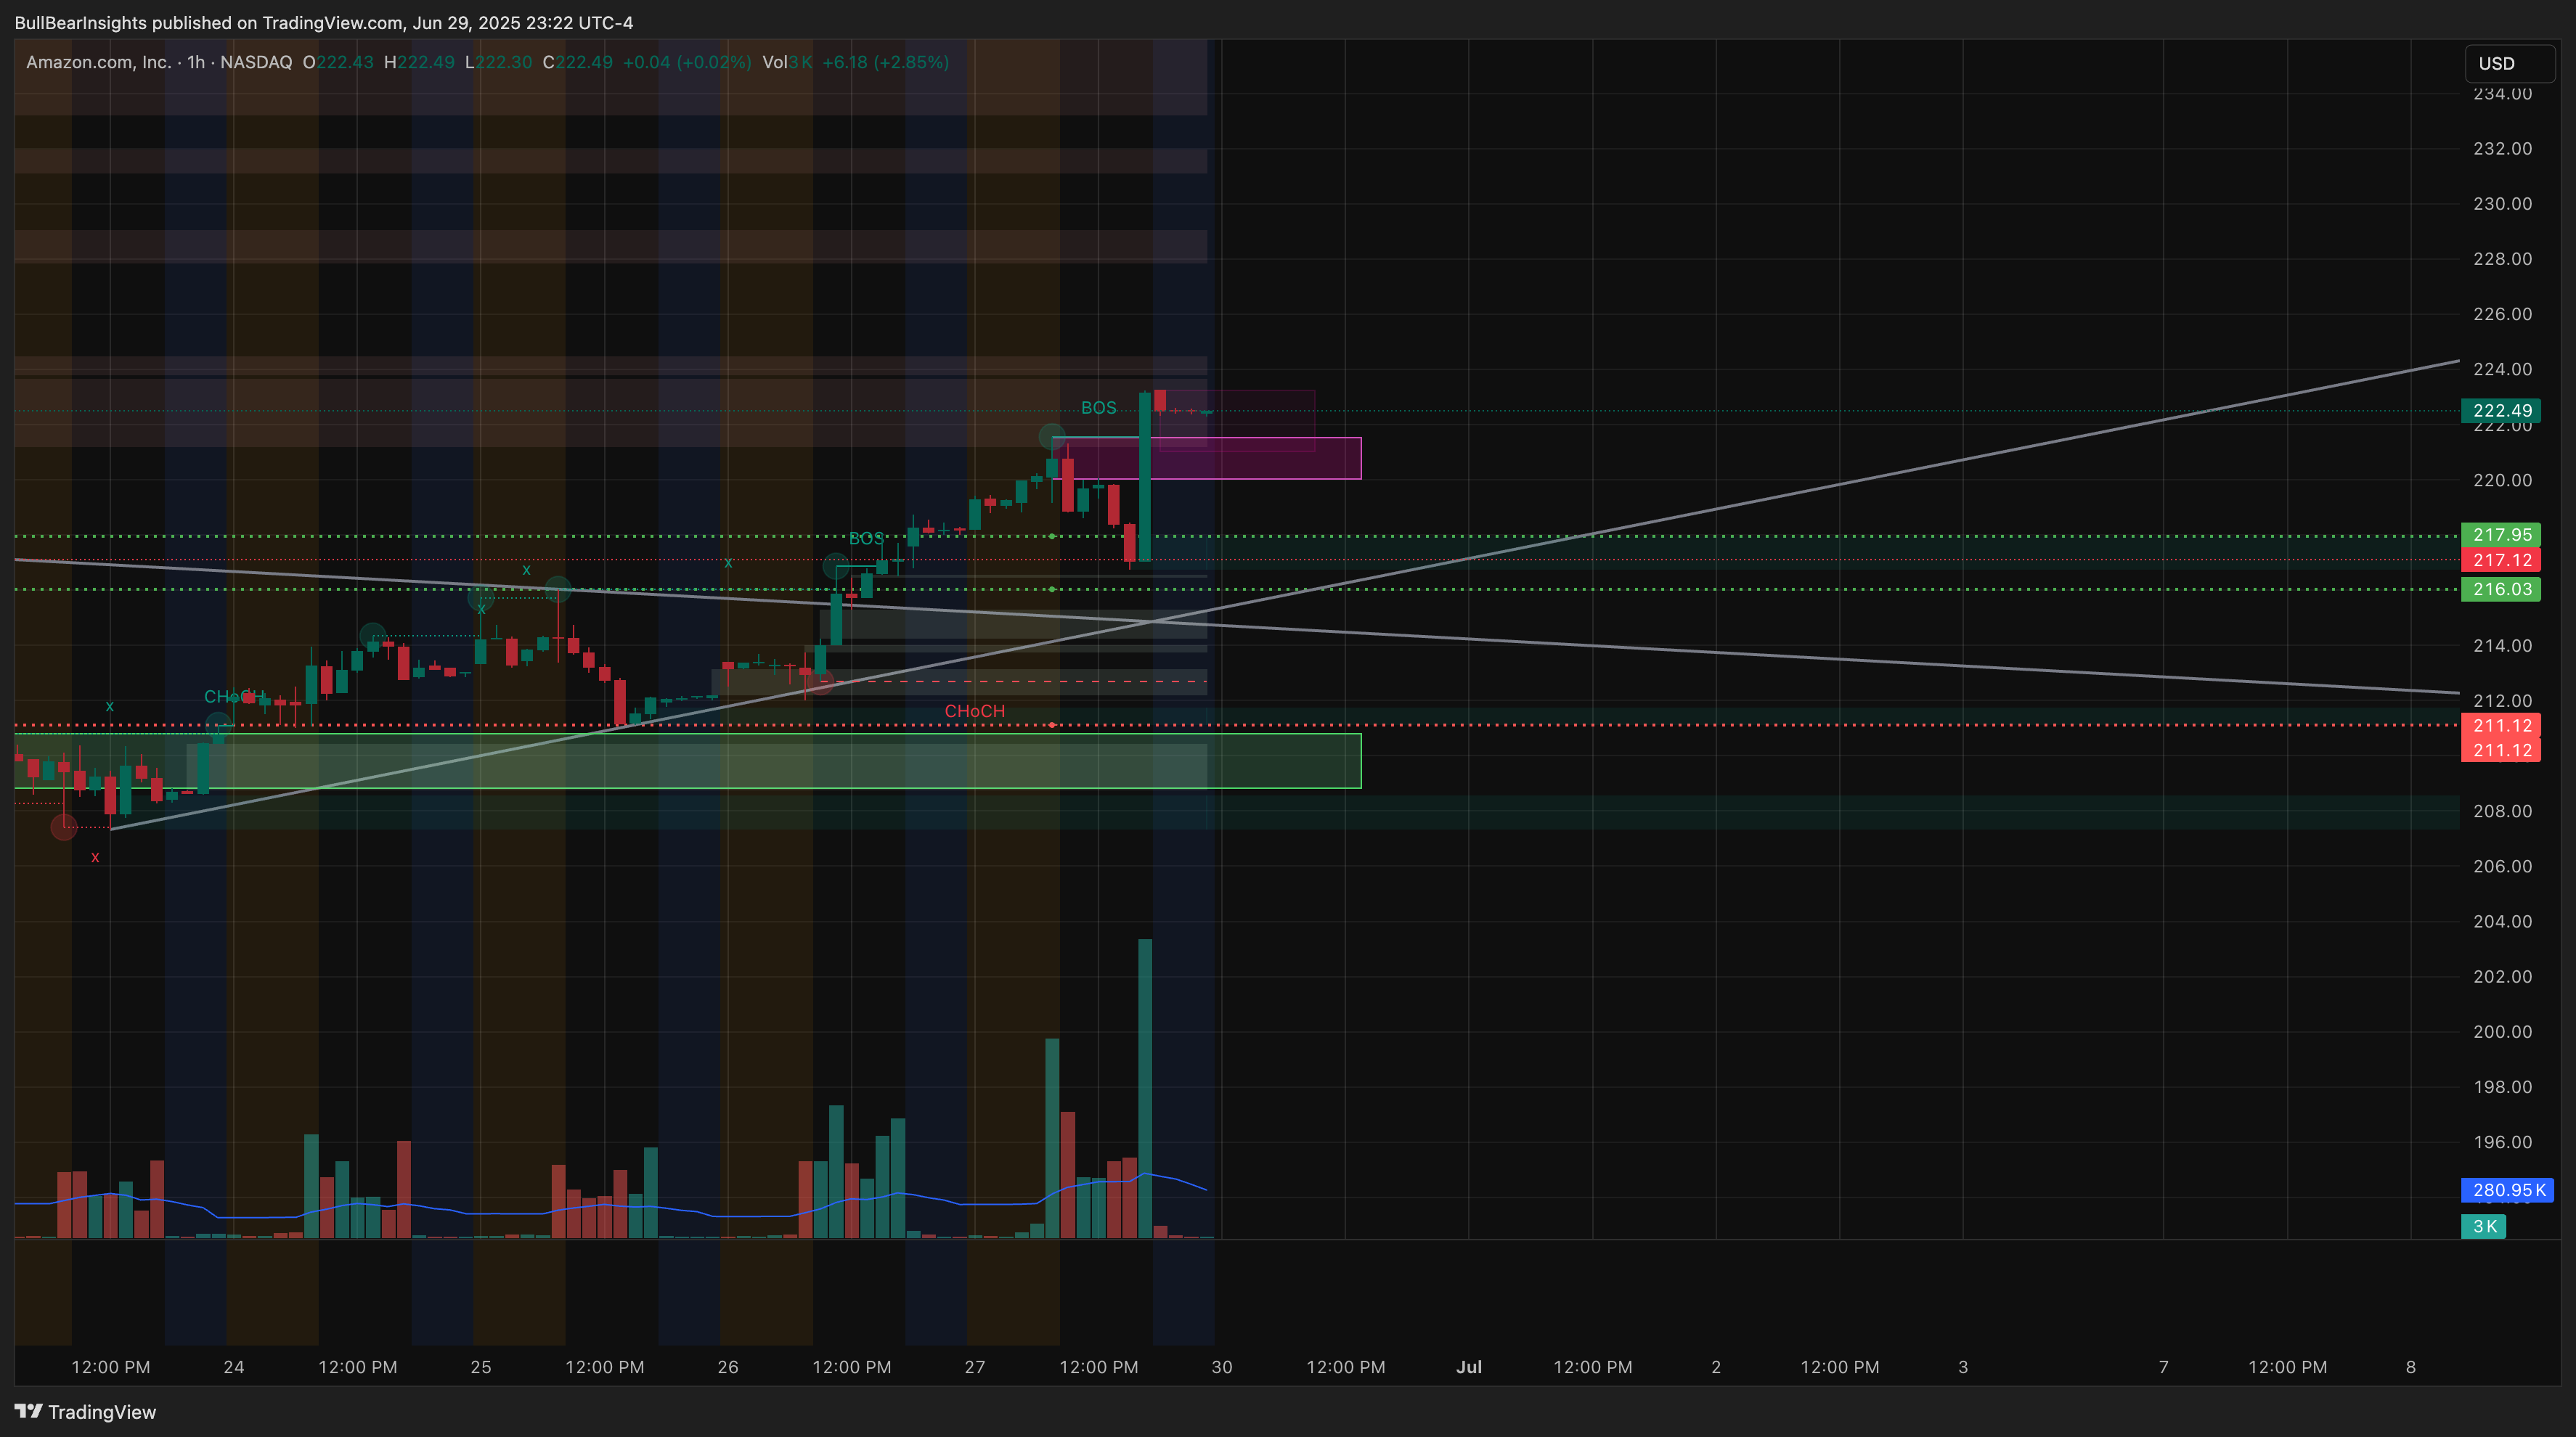Click the change value +0.04 (+0.02%)
2576x1437 pixels.
686,62
